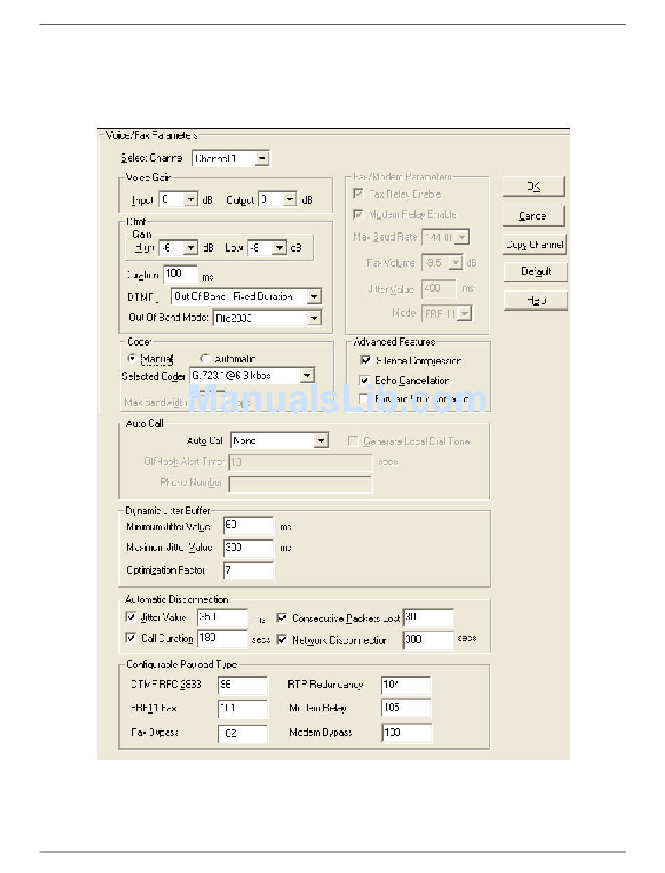Click the fax Jitter Value field
The image size is (665, 873).
[439, 289]
